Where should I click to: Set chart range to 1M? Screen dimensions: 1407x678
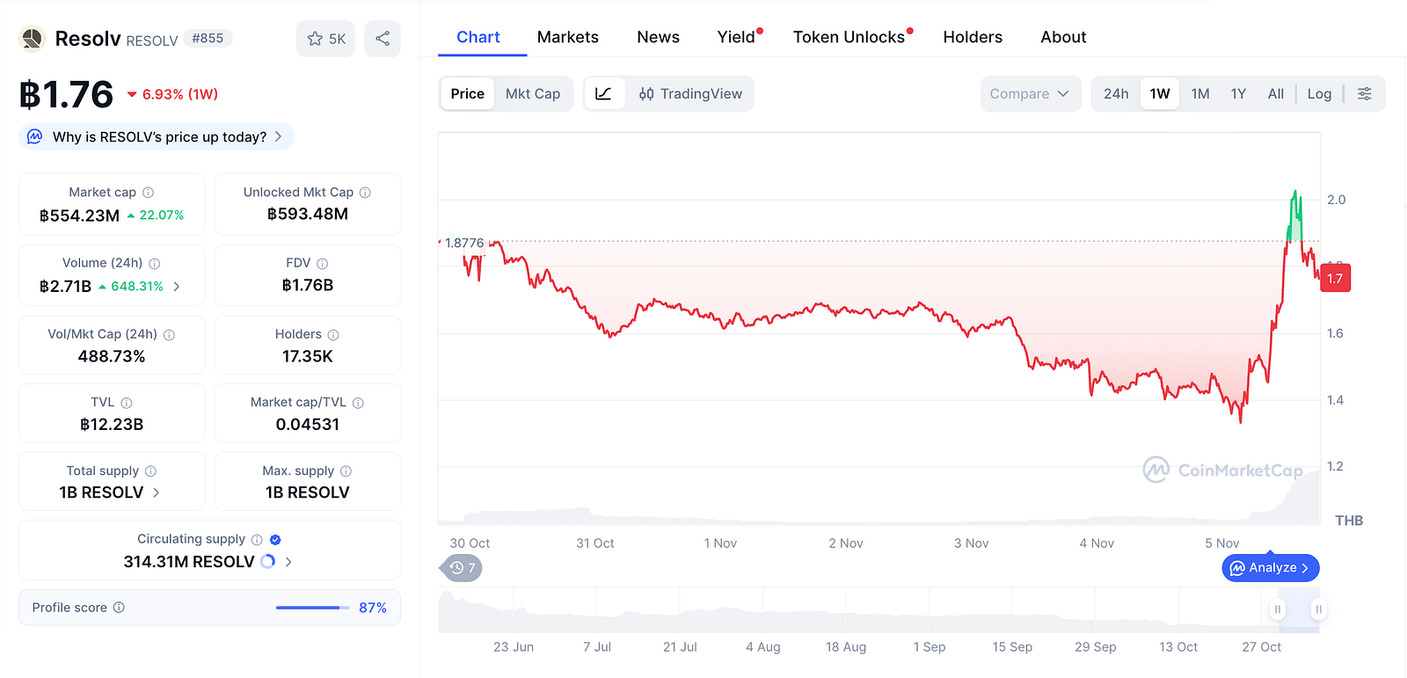1200,94
